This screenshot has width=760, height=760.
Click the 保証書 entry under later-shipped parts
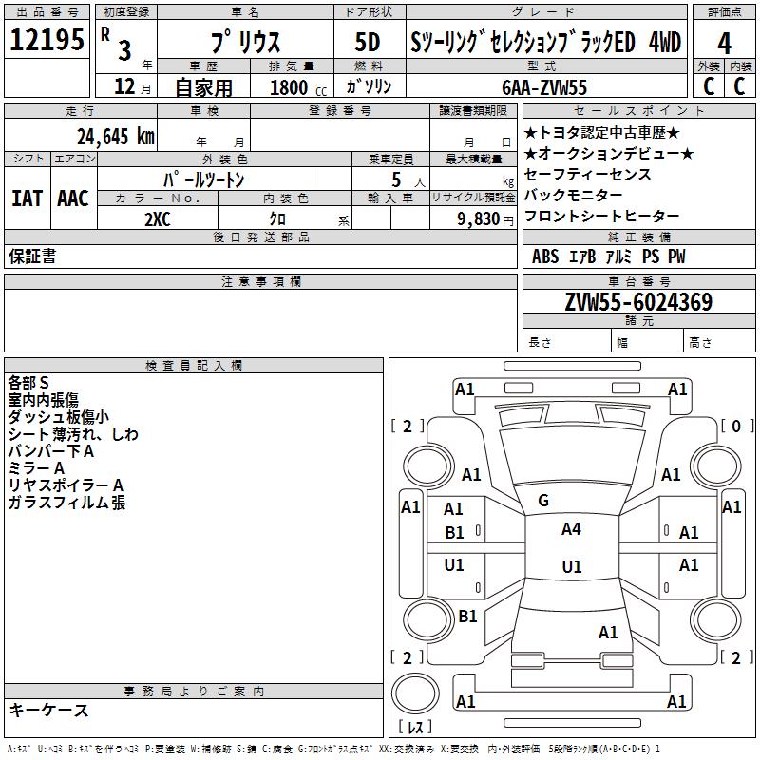click(x=32, y=256)
